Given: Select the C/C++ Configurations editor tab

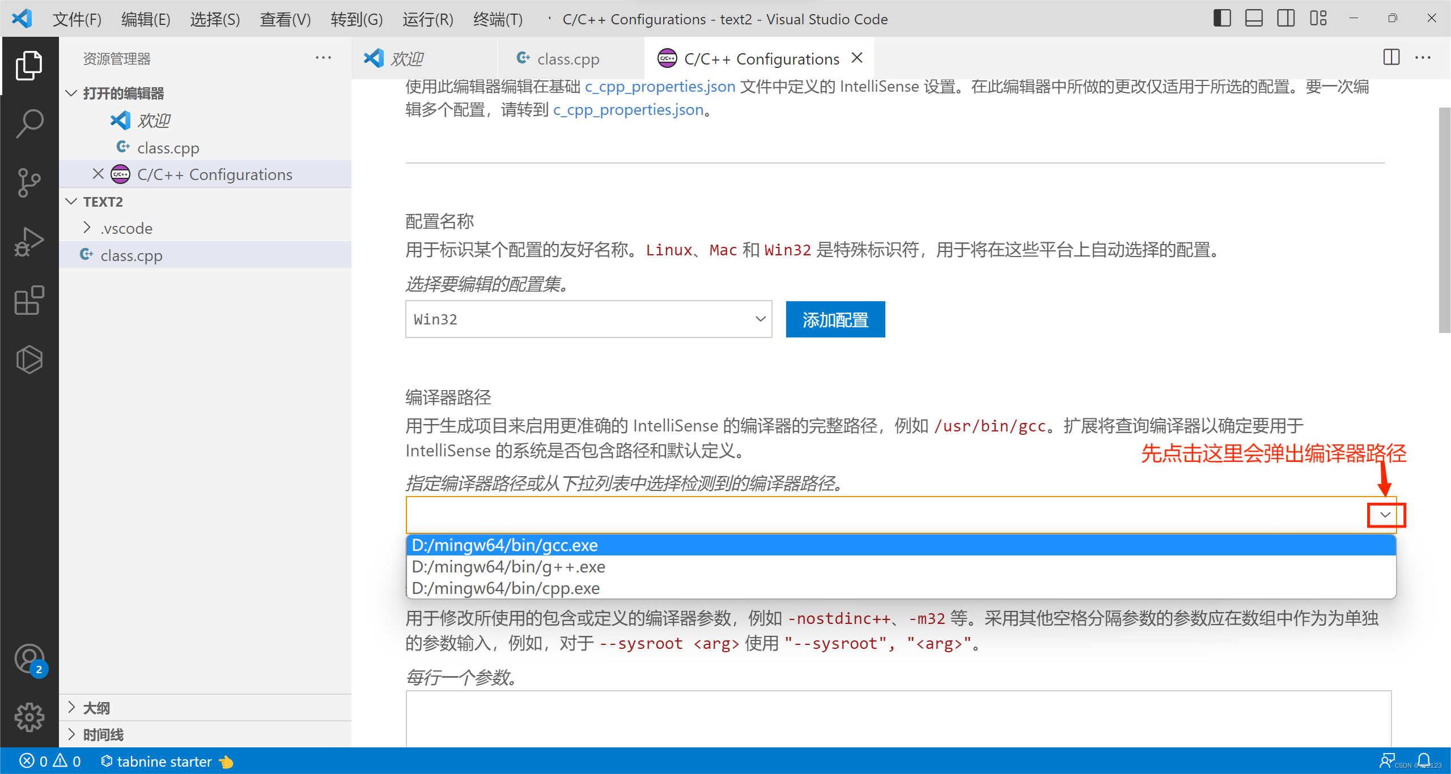Looking at the screenshot, I should click(x=758, y=58).
